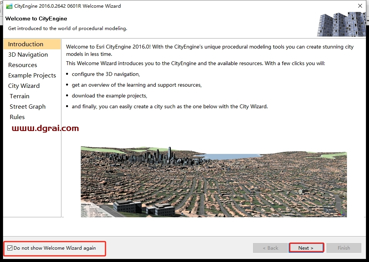Select Example Projects in the sidebar

(32, 76)
